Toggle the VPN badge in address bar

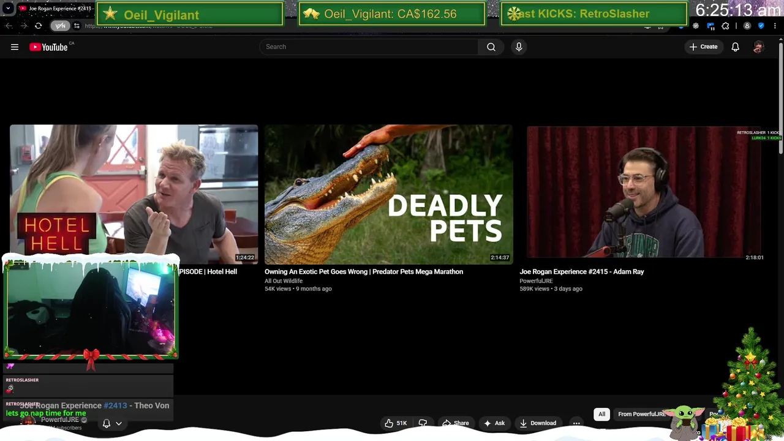pos(60,26)
